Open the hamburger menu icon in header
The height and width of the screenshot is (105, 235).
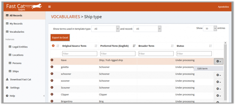pos(49,7)
